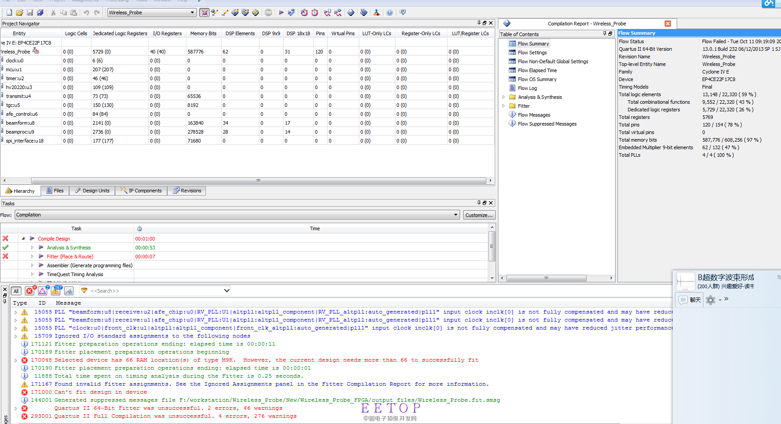The width and height of the screenshot is (781, 424).
Task: Click the Customize... button
Action: [479, 215]
